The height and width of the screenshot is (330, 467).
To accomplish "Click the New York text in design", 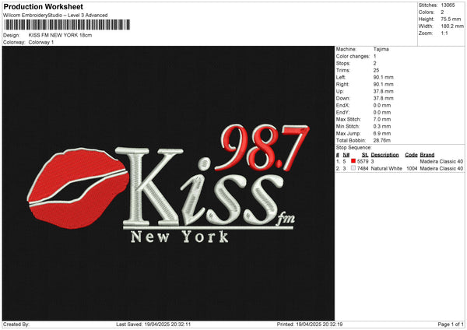I will pos(180,237).
